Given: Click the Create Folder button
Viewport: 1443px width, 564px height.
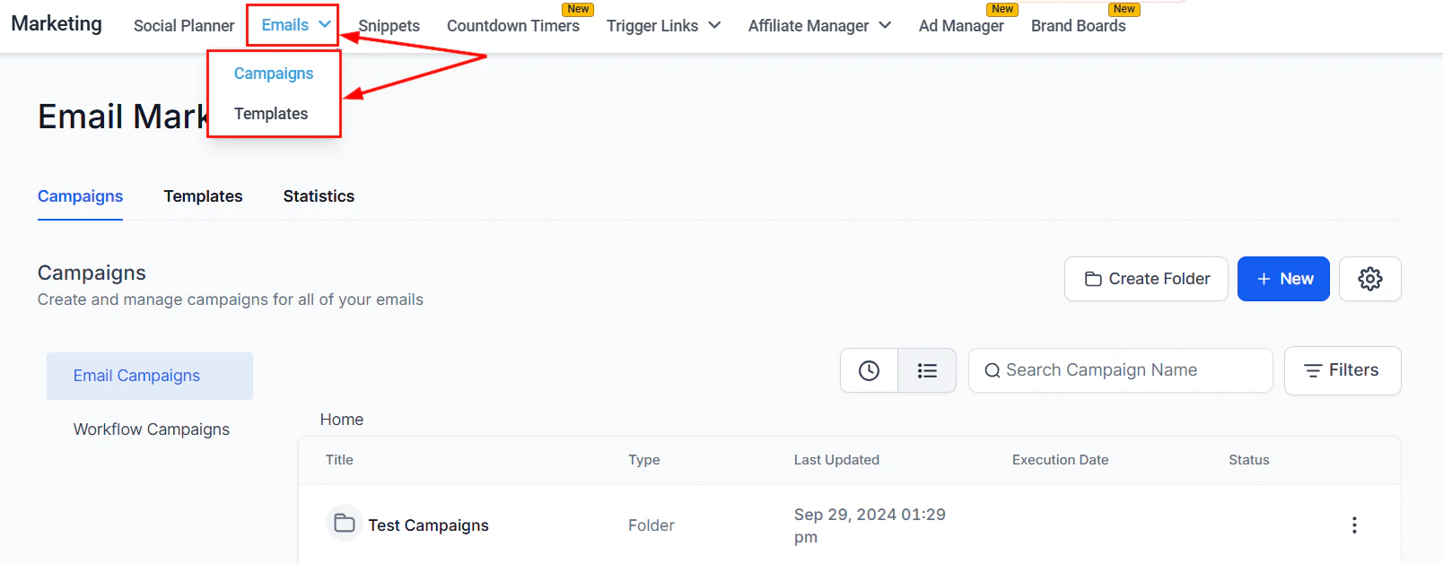Looking at the screenshot, I should click(1146, 279).
